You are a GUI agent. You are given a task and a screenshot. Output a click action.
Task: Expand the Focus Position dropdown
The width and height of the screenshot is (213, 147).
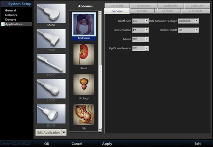point(140,30)
